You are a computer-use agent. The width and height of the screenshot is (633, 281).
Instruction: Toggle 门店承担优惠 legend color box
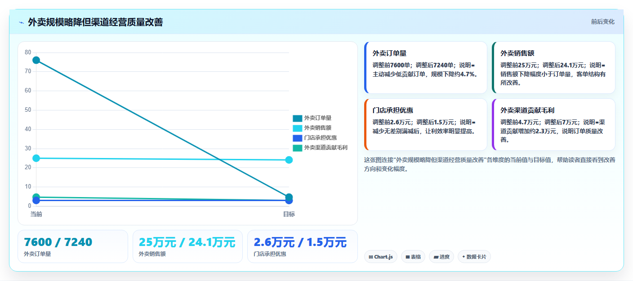[297, 138]
